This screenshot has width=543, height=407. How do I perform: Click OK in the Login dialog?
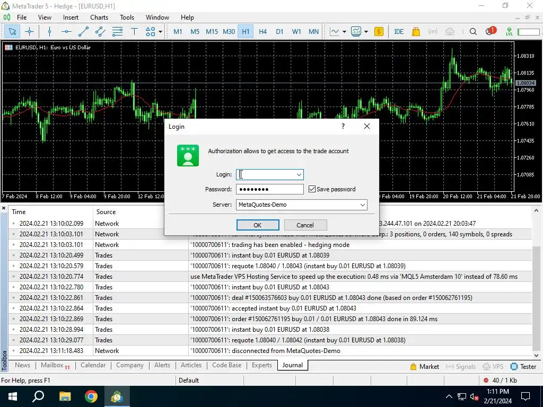point(258,225)
